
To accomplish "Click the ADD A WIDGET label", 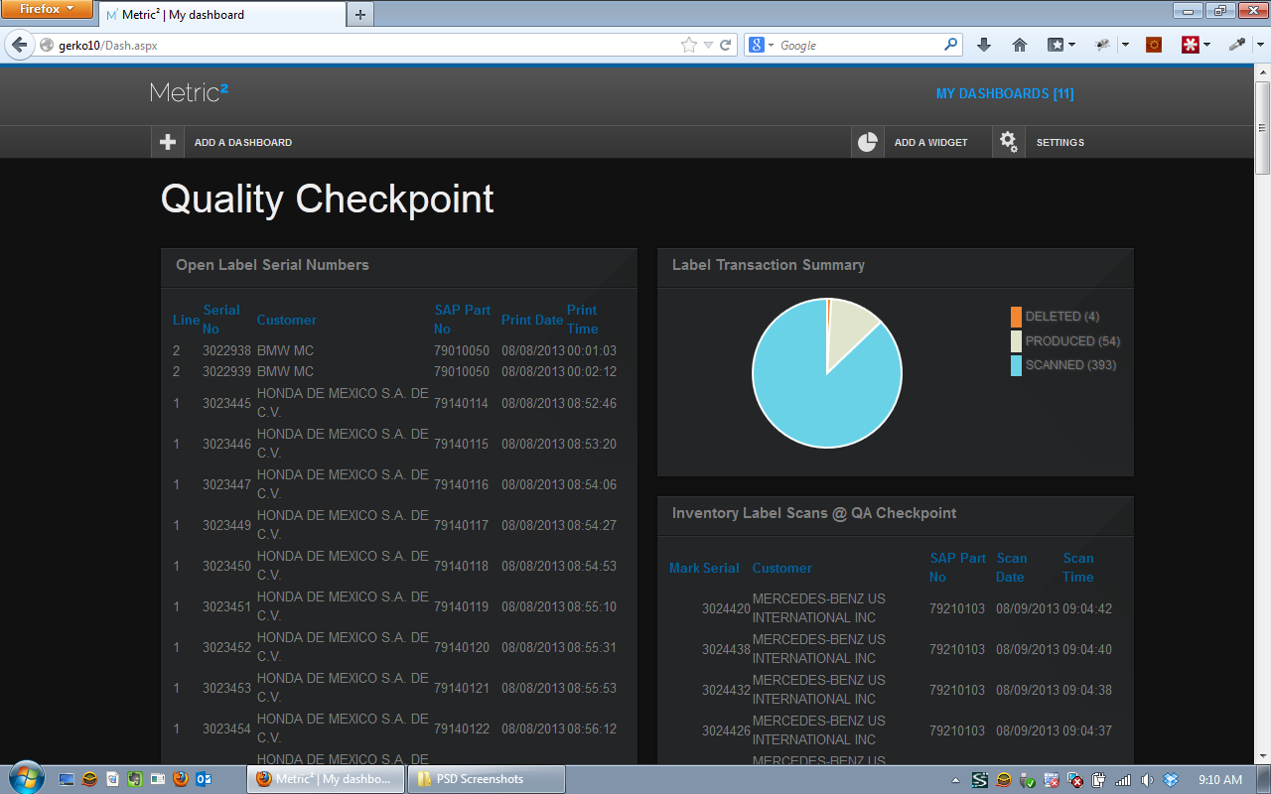I will [x=929, y=142].
